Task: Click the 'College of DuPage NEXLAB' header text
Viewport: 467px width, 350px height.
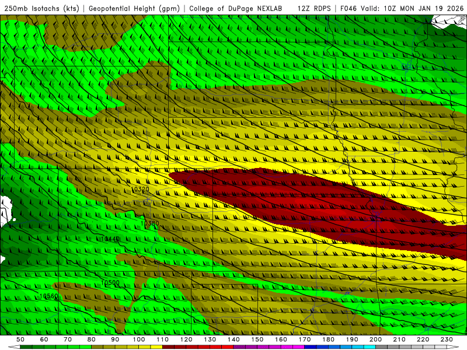Action: [236, 8]
